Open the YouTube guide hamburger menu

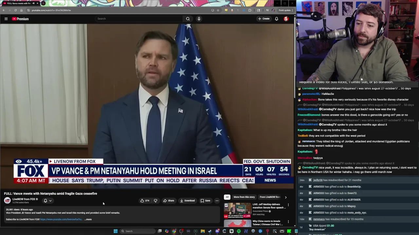point(6,19)
